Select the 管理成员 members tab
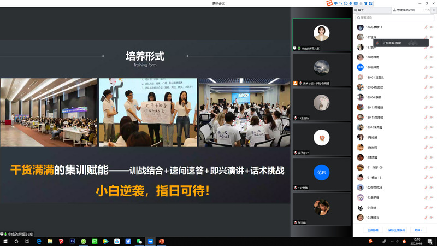The image size is (437, 246). [x=404, y=10]
